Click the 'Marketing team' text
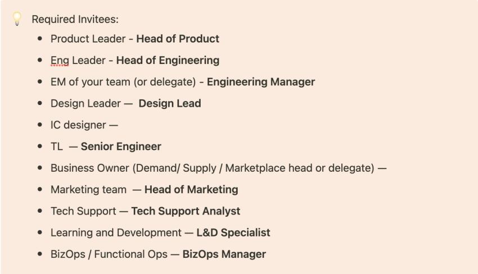Viewport: 478px width, 274px height. click(x=88, y=190)
